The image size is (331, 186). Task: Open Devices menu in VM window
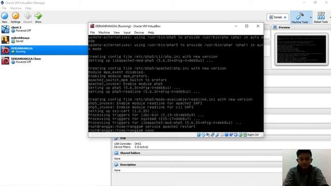coord(139,33)
